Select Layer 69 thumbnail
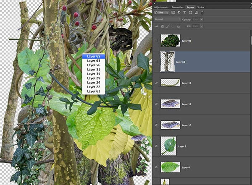The image size is (252, 185). pyautogui.click(x=167, y=62)
